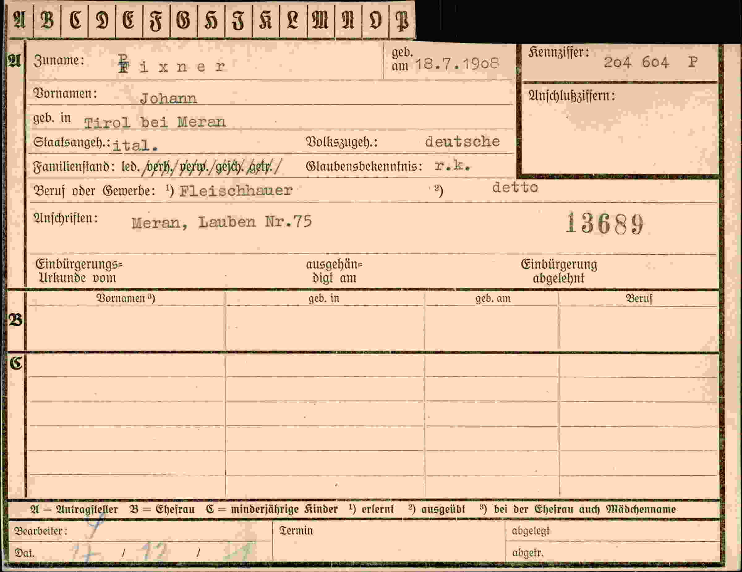The image size is (742, 572).
Task: Click the 'Bearbeiter:' label
Action: coord(41,531)
